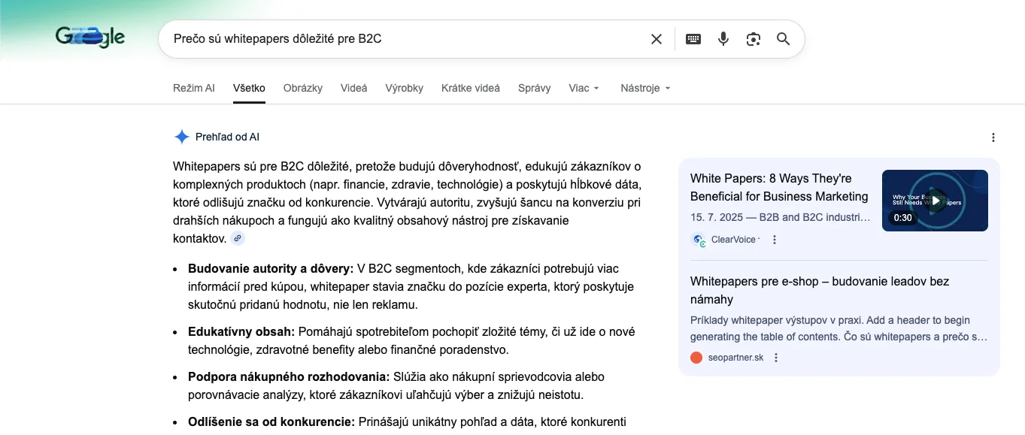Screen dimensions: 1025x435
Task: Select the Správy tab
Action: click(534, 88)
